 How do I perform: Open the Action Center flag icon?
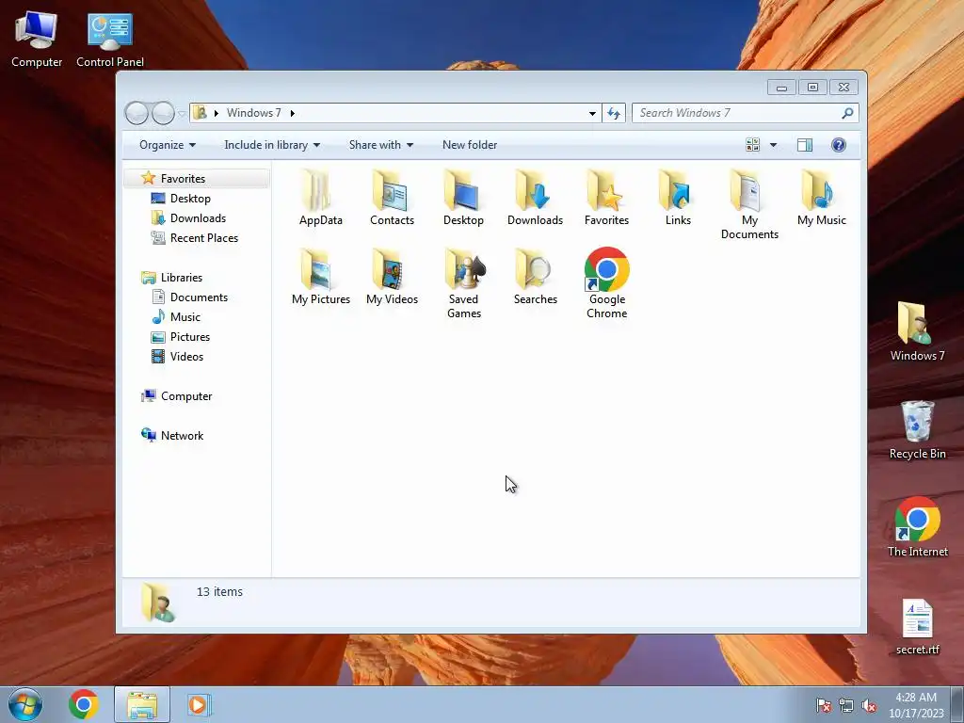[x=824, y=706]
